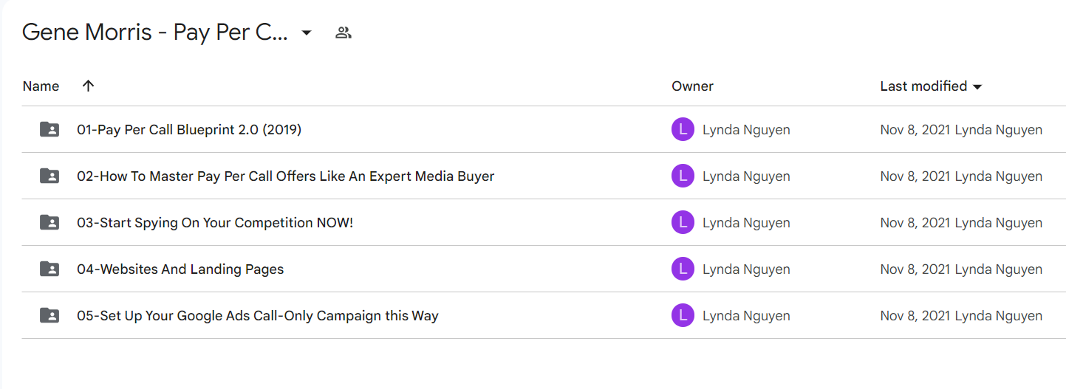
Task: Open the Gene Morris folder title dropdown
Action: tap(307, 33)
